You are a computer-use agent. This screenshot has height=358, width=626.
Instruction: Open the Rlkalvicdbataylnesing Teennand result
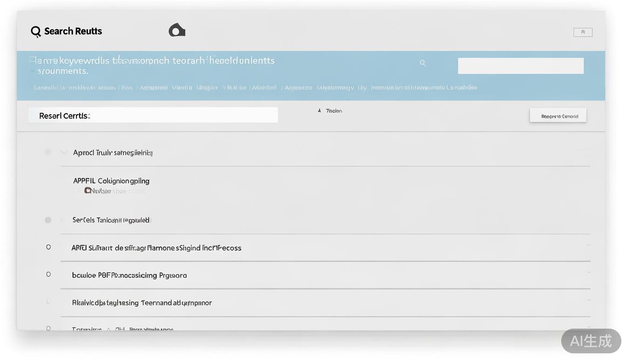pyautogui.click(x=142, y=303)
